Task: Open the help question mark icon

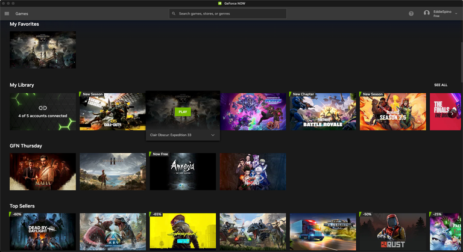Action: click(411, 14)
